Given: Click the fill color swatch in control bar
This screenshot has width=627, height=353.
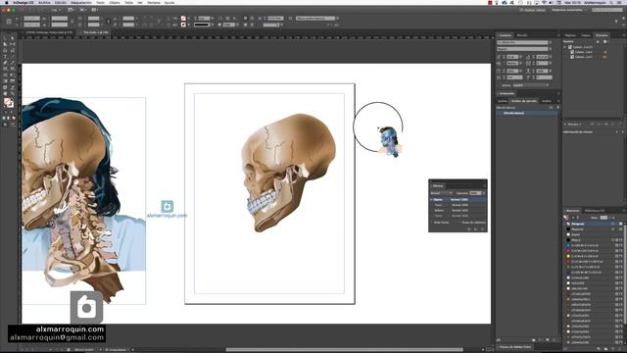Looking at the screenshot, I should 183,18.
